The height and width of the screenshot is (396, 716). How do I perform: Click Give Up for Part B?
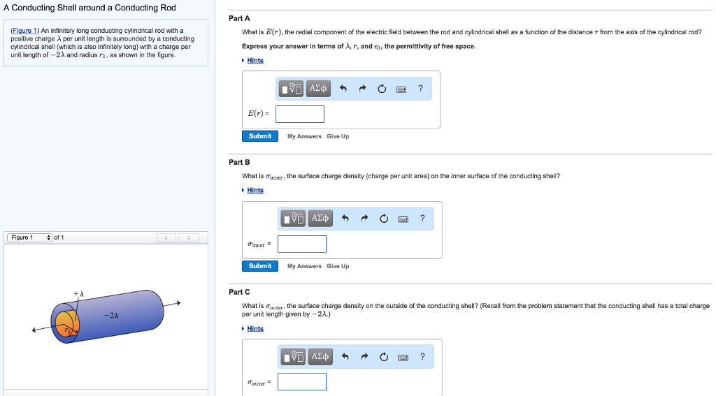click(x=338, y=266)
